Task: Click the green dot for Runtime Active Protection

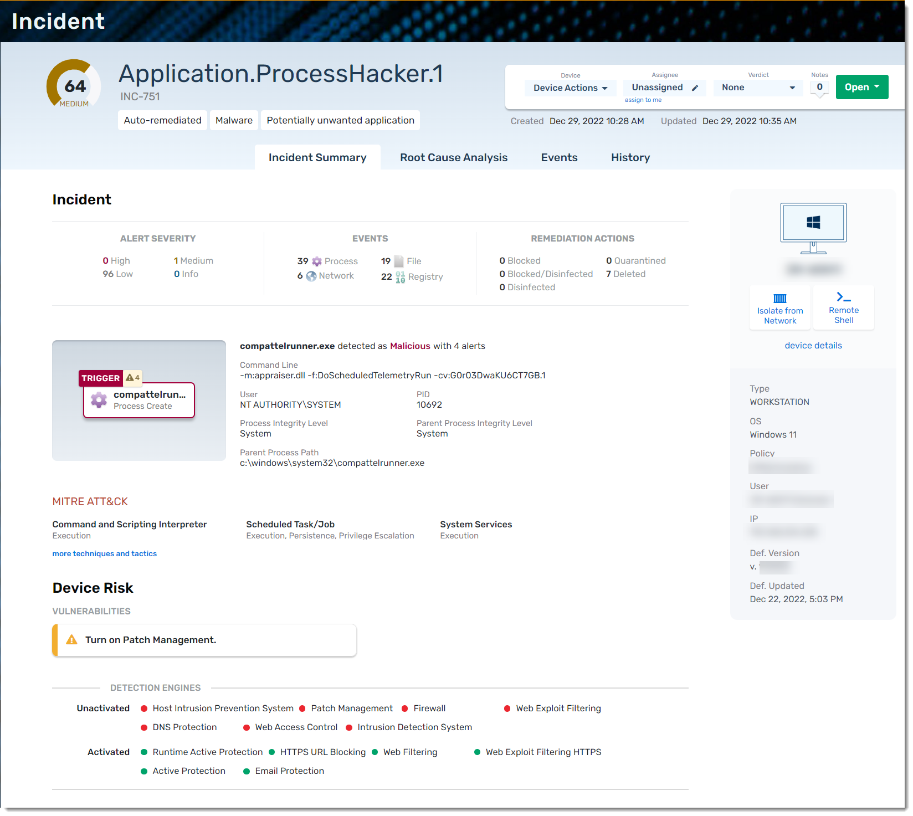Action: coord(144,752)
